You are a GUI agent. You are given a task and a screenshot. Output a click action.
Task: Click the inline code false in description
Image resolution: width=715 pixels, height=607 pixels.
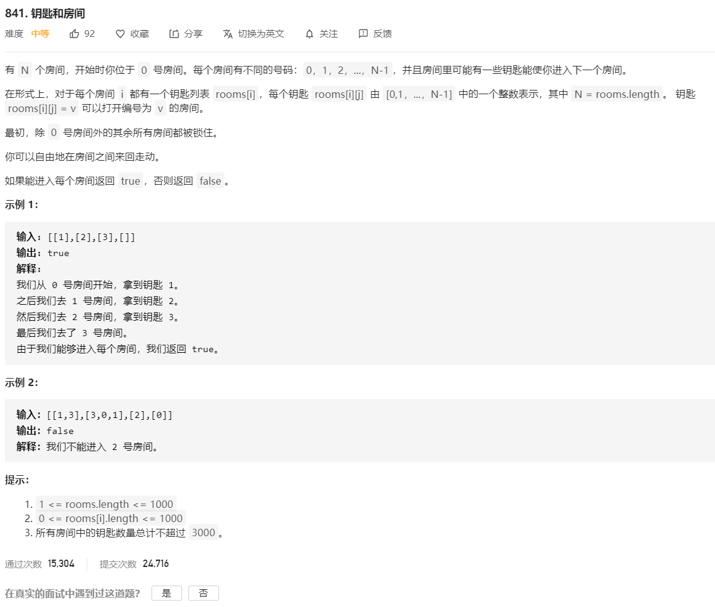210,180
